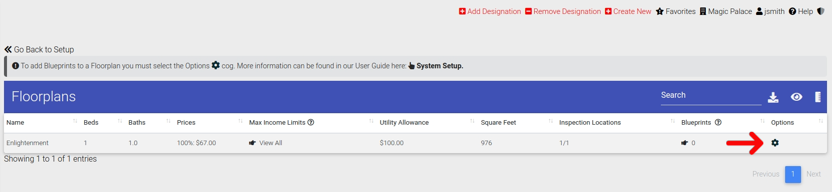Click the Blueprints help question icon

(718, 122)
